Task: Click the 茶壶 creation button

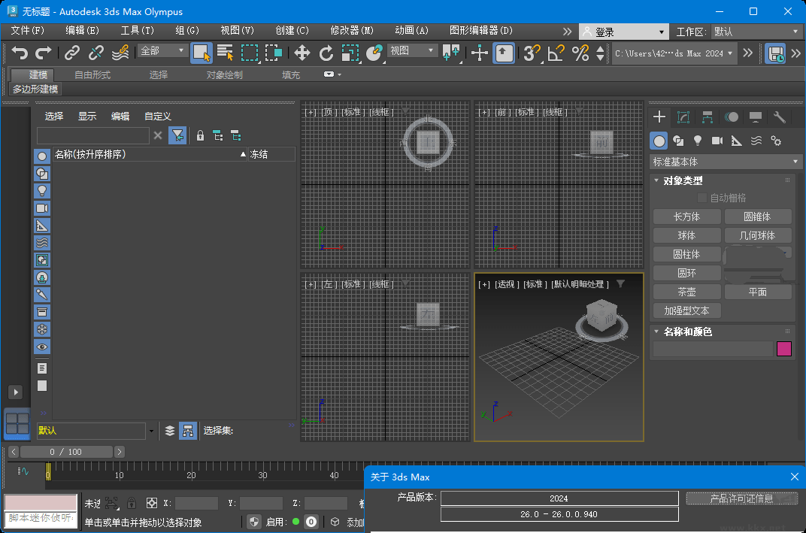Action: click(686, 292)
